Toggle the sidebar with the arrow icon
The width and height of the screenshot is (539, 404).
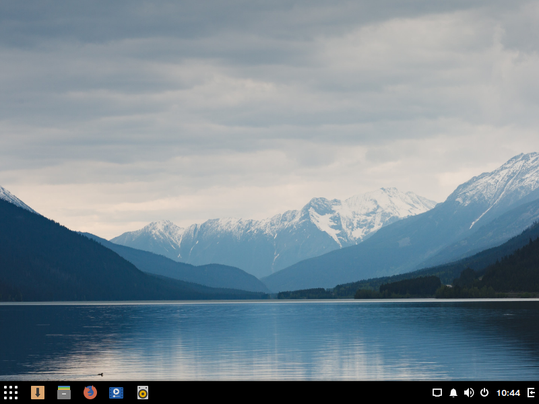531,393
